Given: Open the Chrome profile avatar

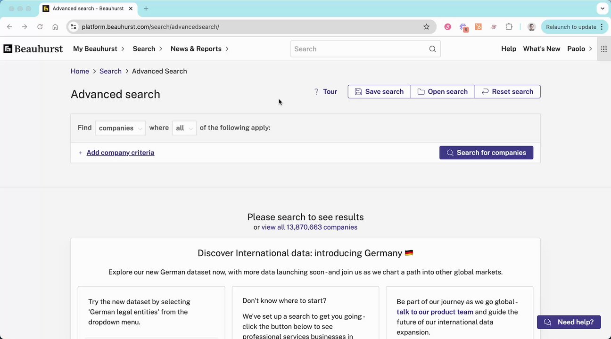Looking at the screenshot, I should (x=531, y=27).
